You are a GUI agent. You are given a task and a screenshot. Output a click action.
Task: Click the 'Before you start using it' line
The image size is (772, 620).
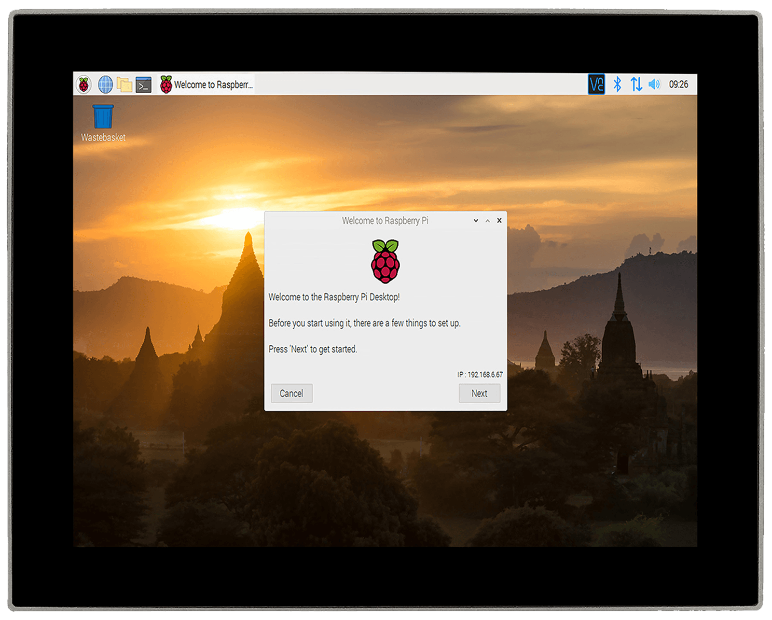[x=364, y=323]
